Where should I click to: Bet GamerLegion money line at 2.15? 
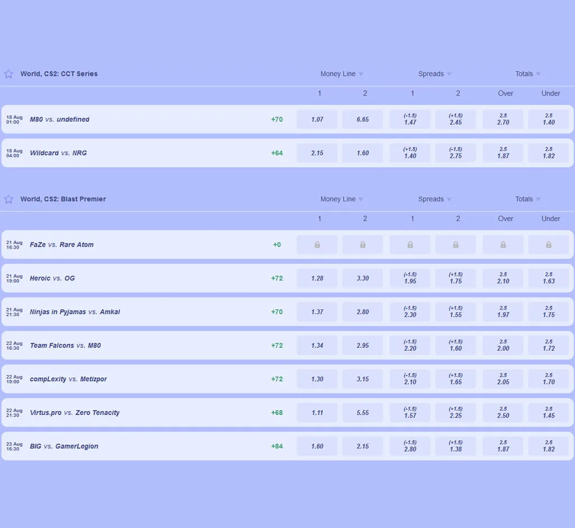[363, 446]
